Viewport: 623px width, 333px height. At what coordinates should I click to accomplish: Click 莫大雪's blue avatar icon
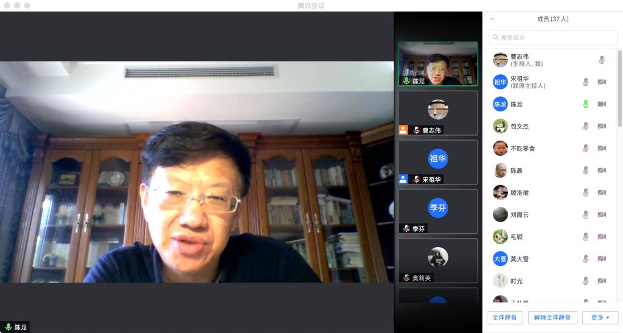tap(500, 259)
